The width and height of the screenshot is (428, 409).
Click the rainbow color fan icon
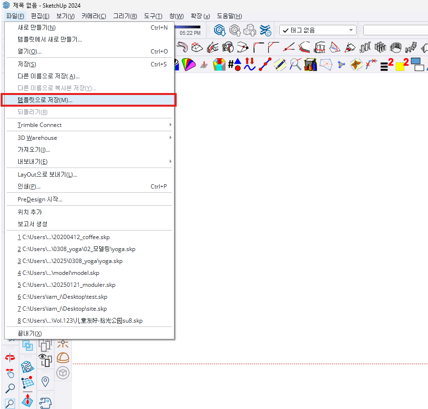pos(189,65)
